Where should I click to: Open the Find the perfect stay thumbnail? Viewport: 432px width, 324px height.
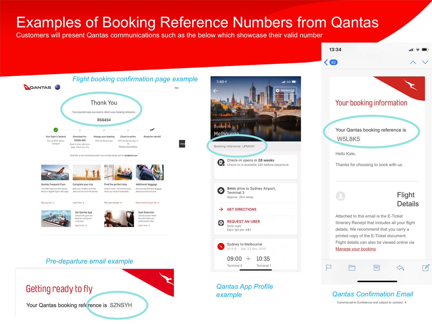[x=118, y=172]
